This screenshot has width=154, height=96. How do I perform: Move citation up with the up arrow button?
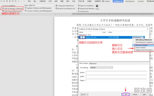click(81, 37)
